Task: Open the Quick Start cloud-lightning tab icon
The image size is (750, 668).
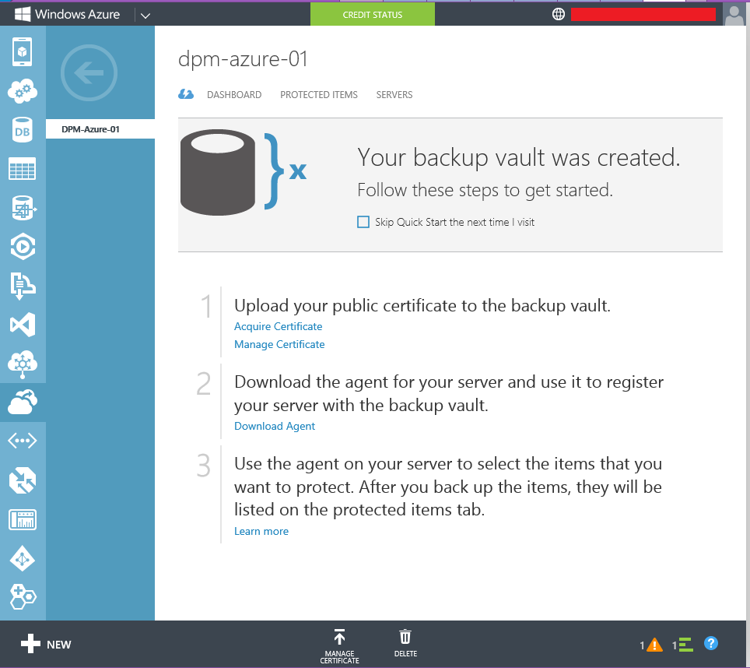Action: pos(186,94)
